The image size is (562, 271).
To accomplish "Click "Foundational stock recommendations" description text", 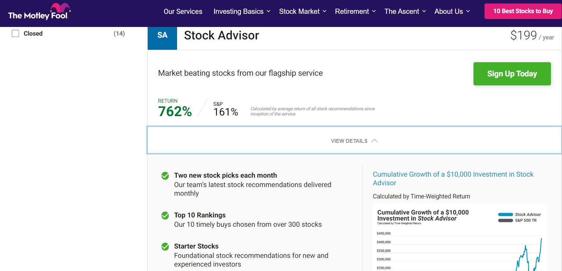I will point(251,260).
